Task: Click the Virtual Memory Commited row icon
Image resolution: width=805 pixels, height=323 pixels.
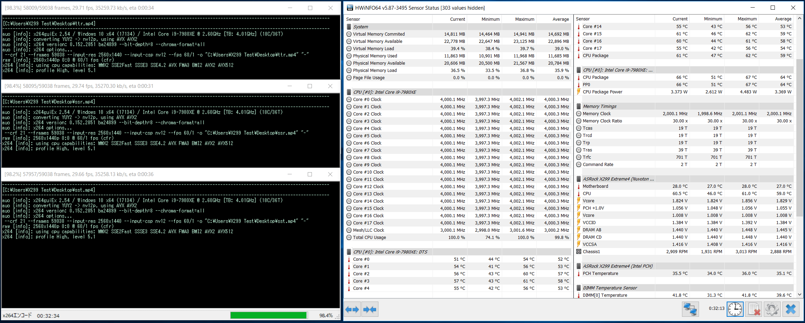Action: pos(349,34)
